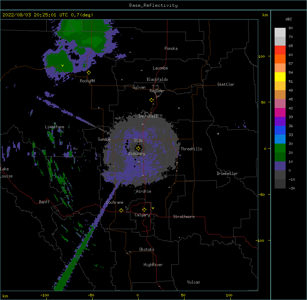307x300 pixels.
Task: Click the dBZ legend heading
Action: point(288,19)
